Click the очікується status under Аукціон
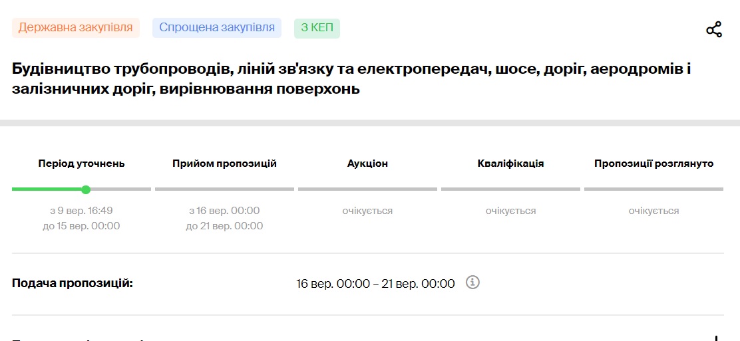Viewport: 740px width, 341px height. tap(367, 211)
